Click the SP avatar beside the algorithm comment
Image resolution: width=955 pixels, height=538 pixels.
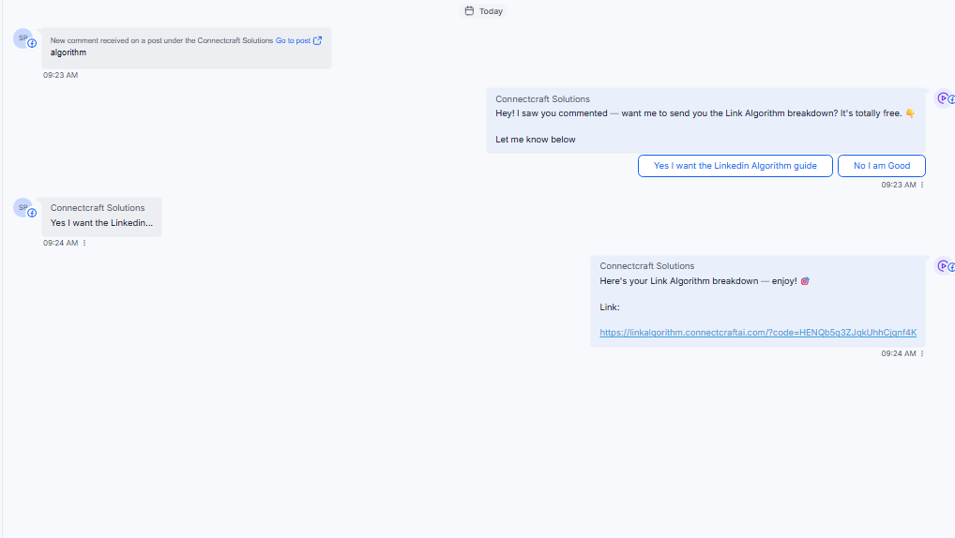coord(23,37)
